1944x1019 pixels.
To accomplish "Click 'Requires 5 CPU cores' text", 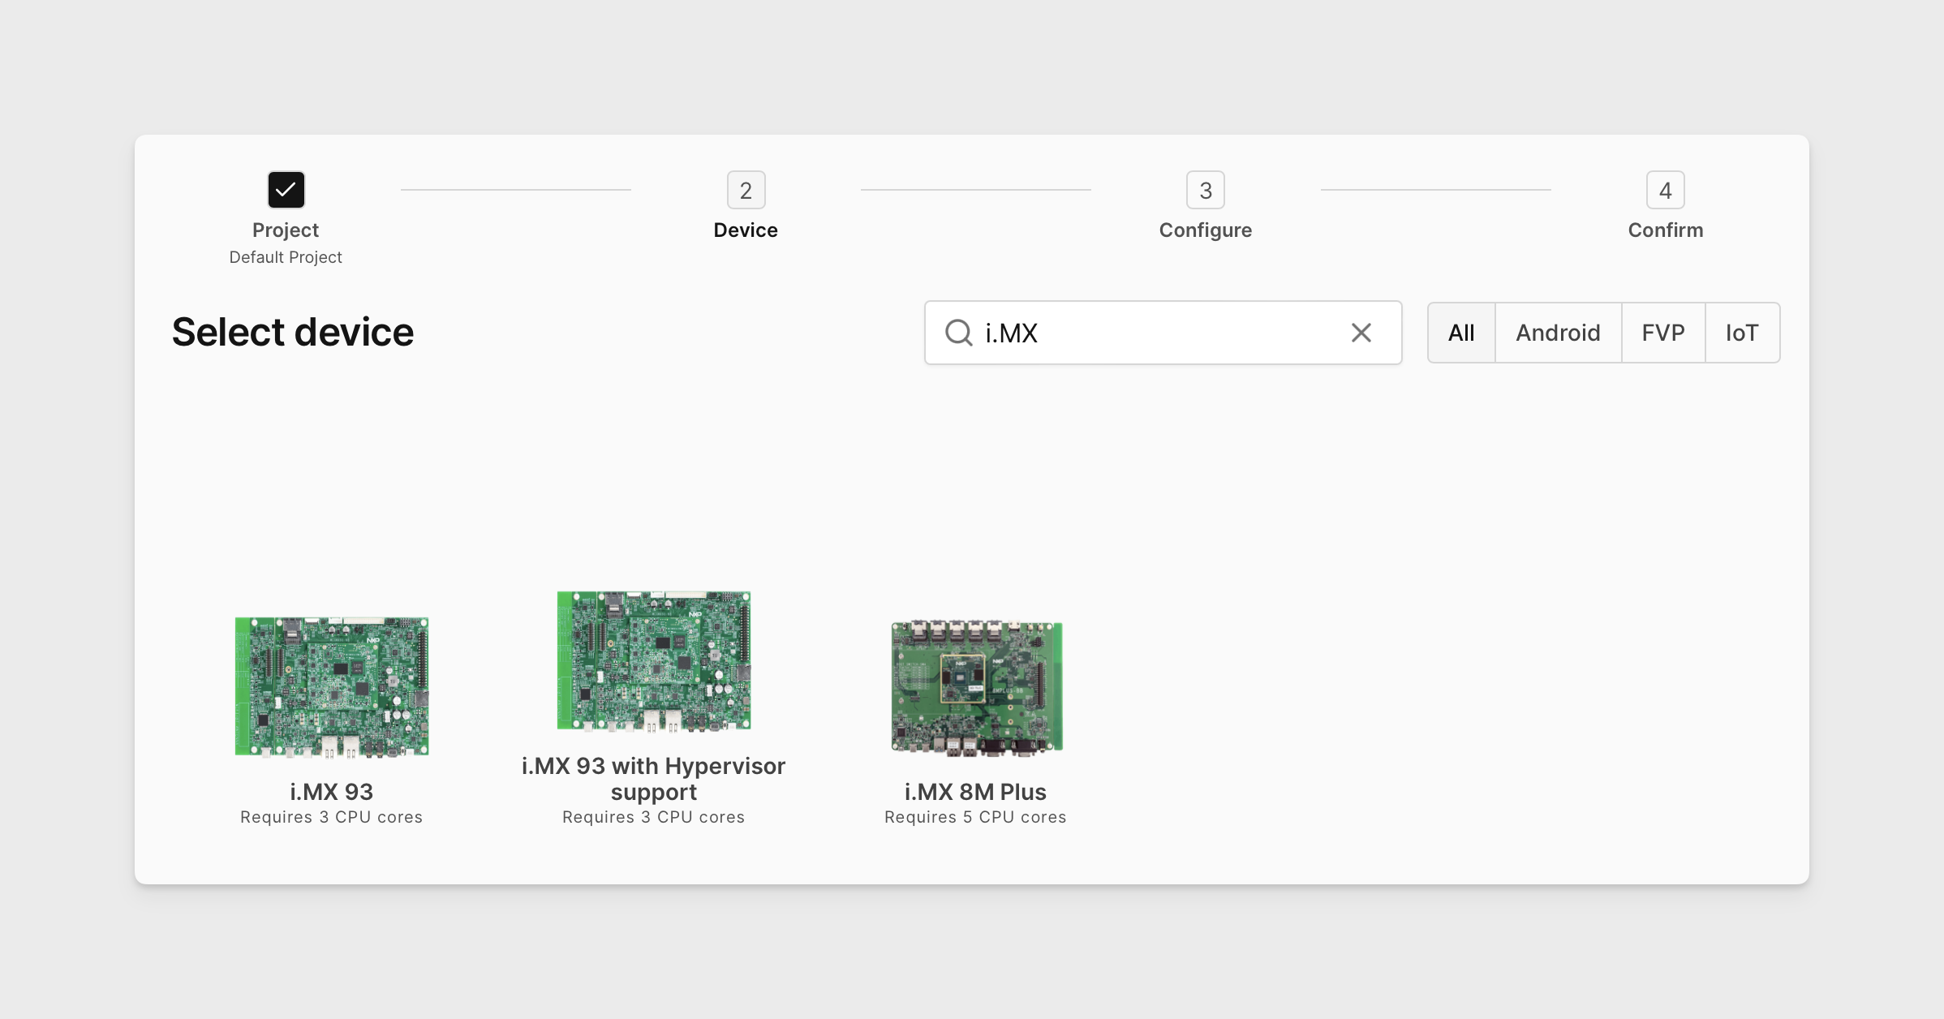I will pos(975,817).
